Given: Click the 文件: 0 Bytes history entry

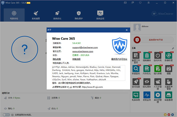Looking at the screenshot, I should (12, 98).
